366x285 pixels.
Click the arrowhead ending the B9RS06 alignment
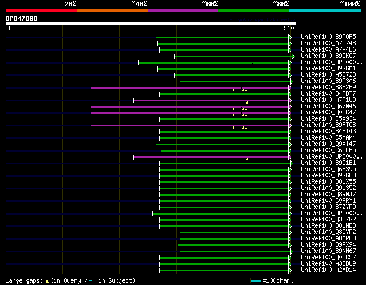tap(292, 81)
